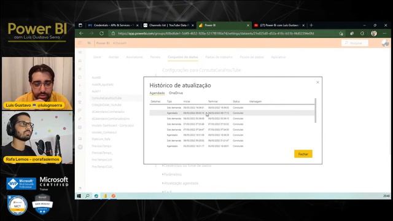Open Edge Collections icon
Viewport: 393px width, 221px height.
tap(352, 33)
